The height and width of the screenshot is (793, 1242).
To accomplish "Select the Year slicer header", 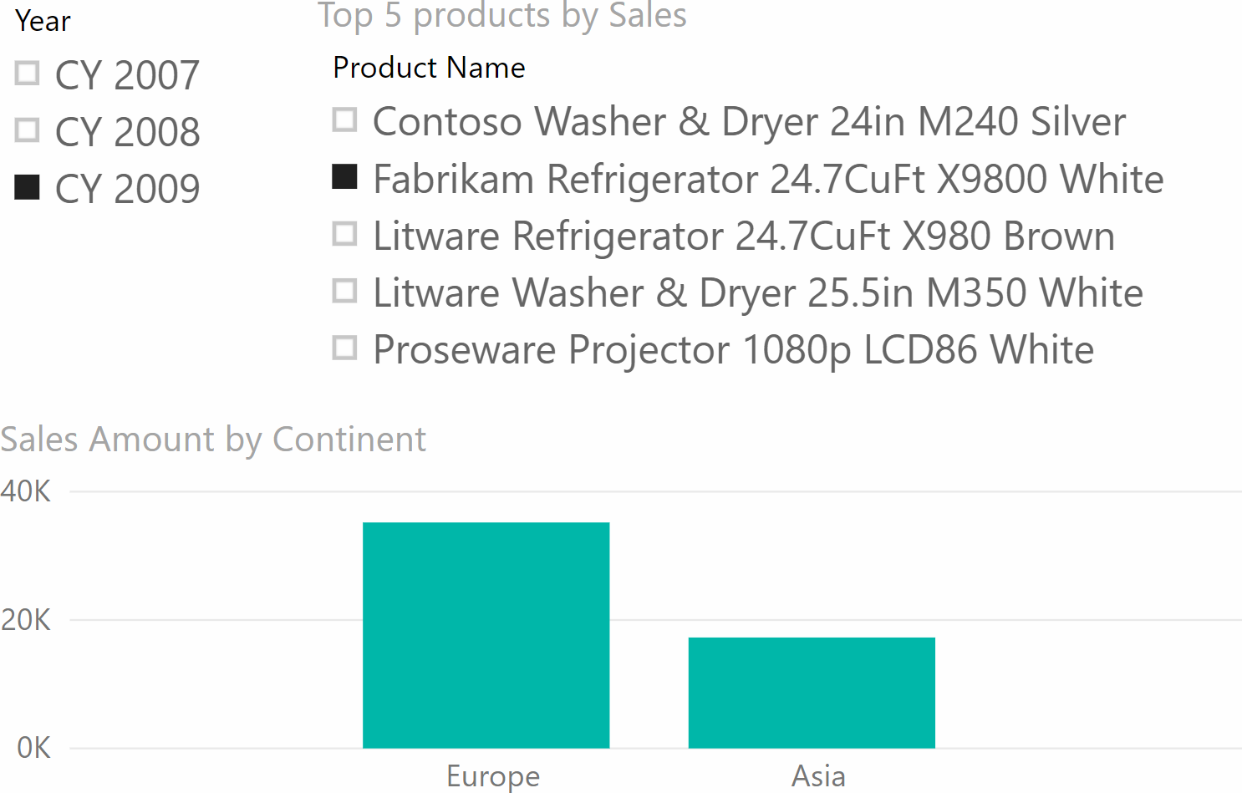I will pos(43,21).
